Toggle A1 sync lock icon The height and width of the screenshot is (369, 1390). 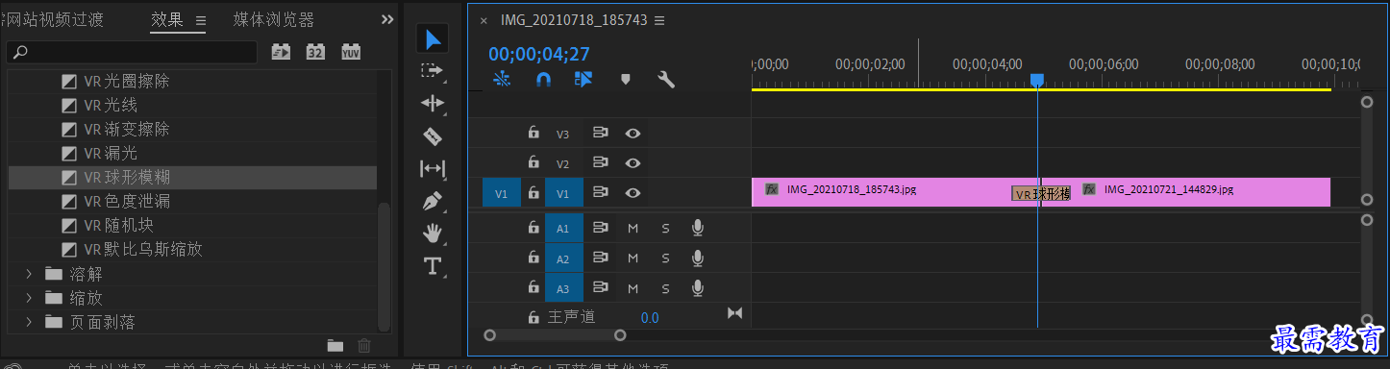pyautogui.click(x=601, y=228)
